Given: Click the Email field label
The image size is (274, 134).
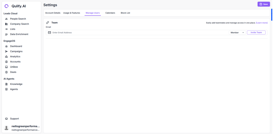Looking at the screenshot, I should (x=48, y=27).
